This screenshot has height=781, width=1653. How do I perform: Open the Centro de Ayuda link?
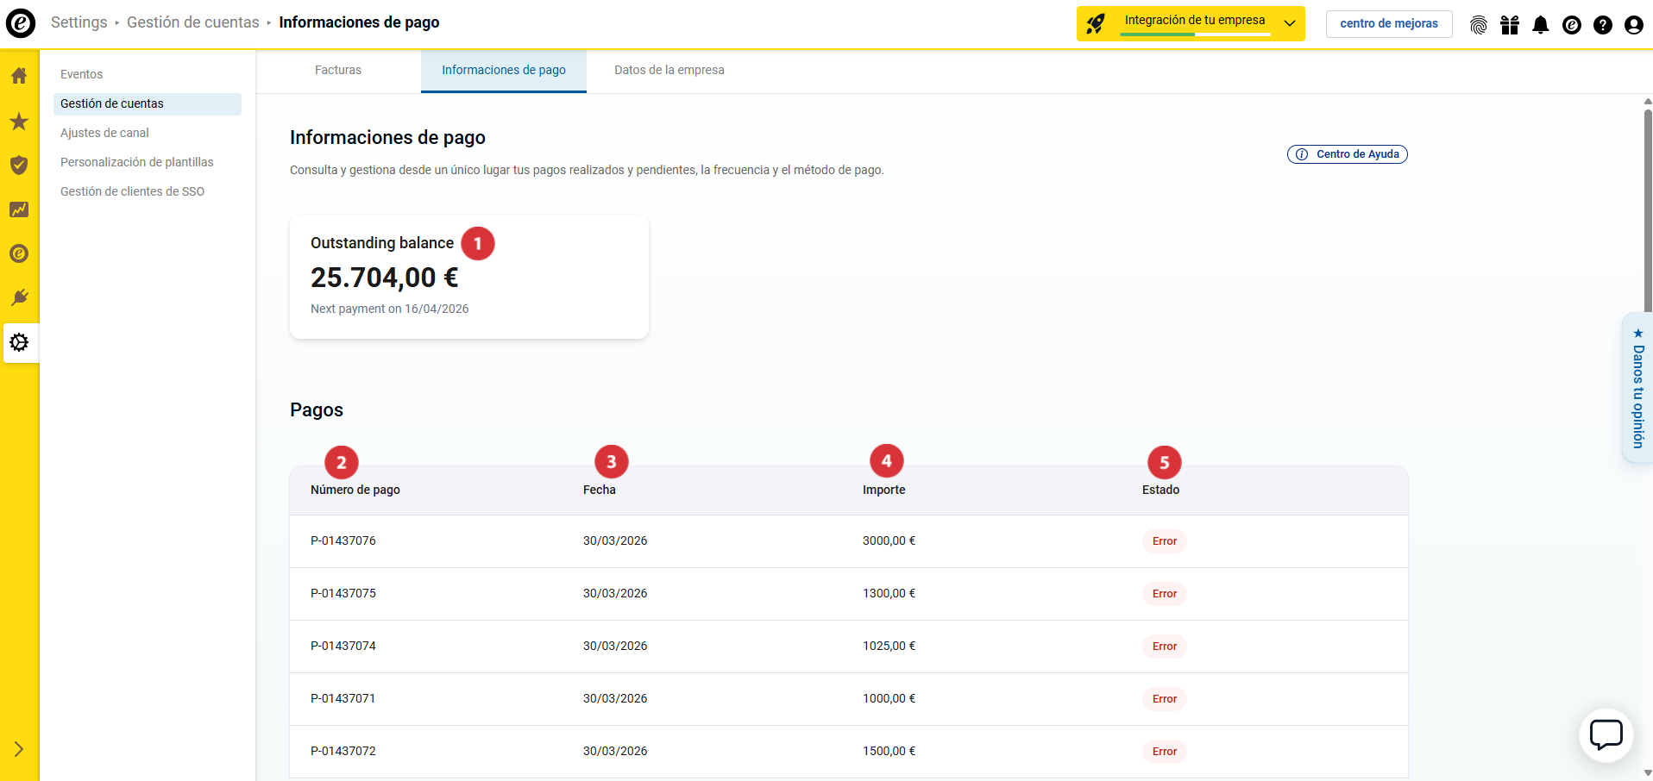pos(1348,154)
